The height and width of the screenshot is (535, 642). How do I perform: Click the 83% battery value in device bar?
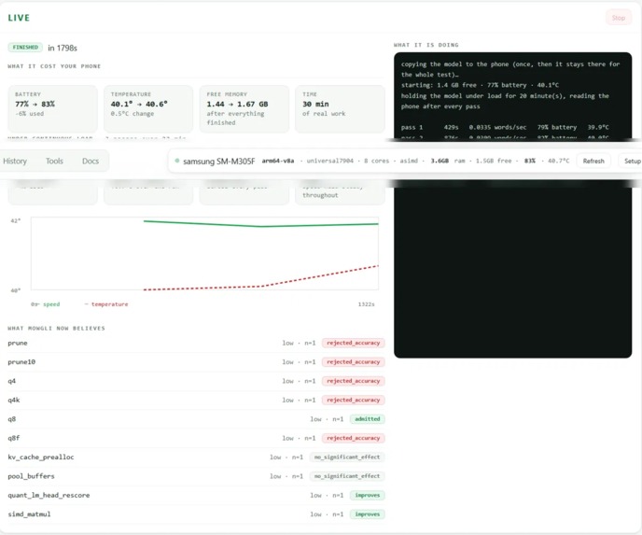click(529, 161)
